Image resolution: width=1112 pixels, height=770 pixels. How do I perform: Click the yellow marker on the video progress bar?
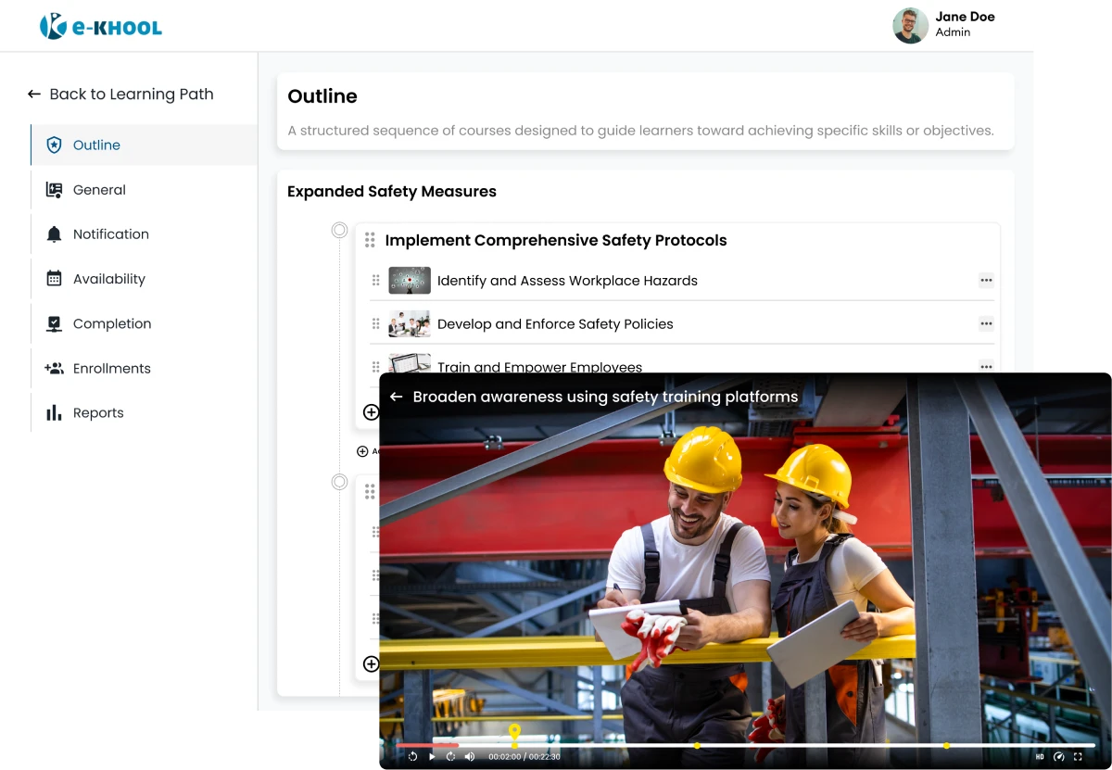pos(515,733)
